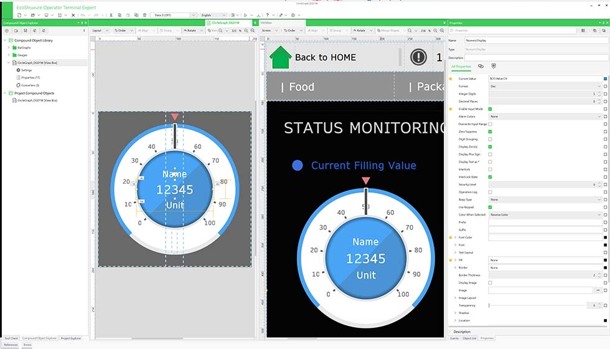610x349 pixels.
Task: Click the green home arrow icon
Action: click(280, 57)
